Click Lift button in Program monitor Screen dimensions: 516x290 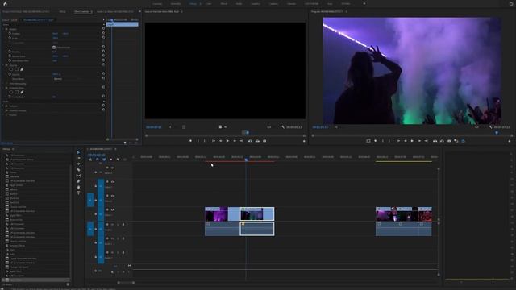pyautogui.click(x=435, y=141)
